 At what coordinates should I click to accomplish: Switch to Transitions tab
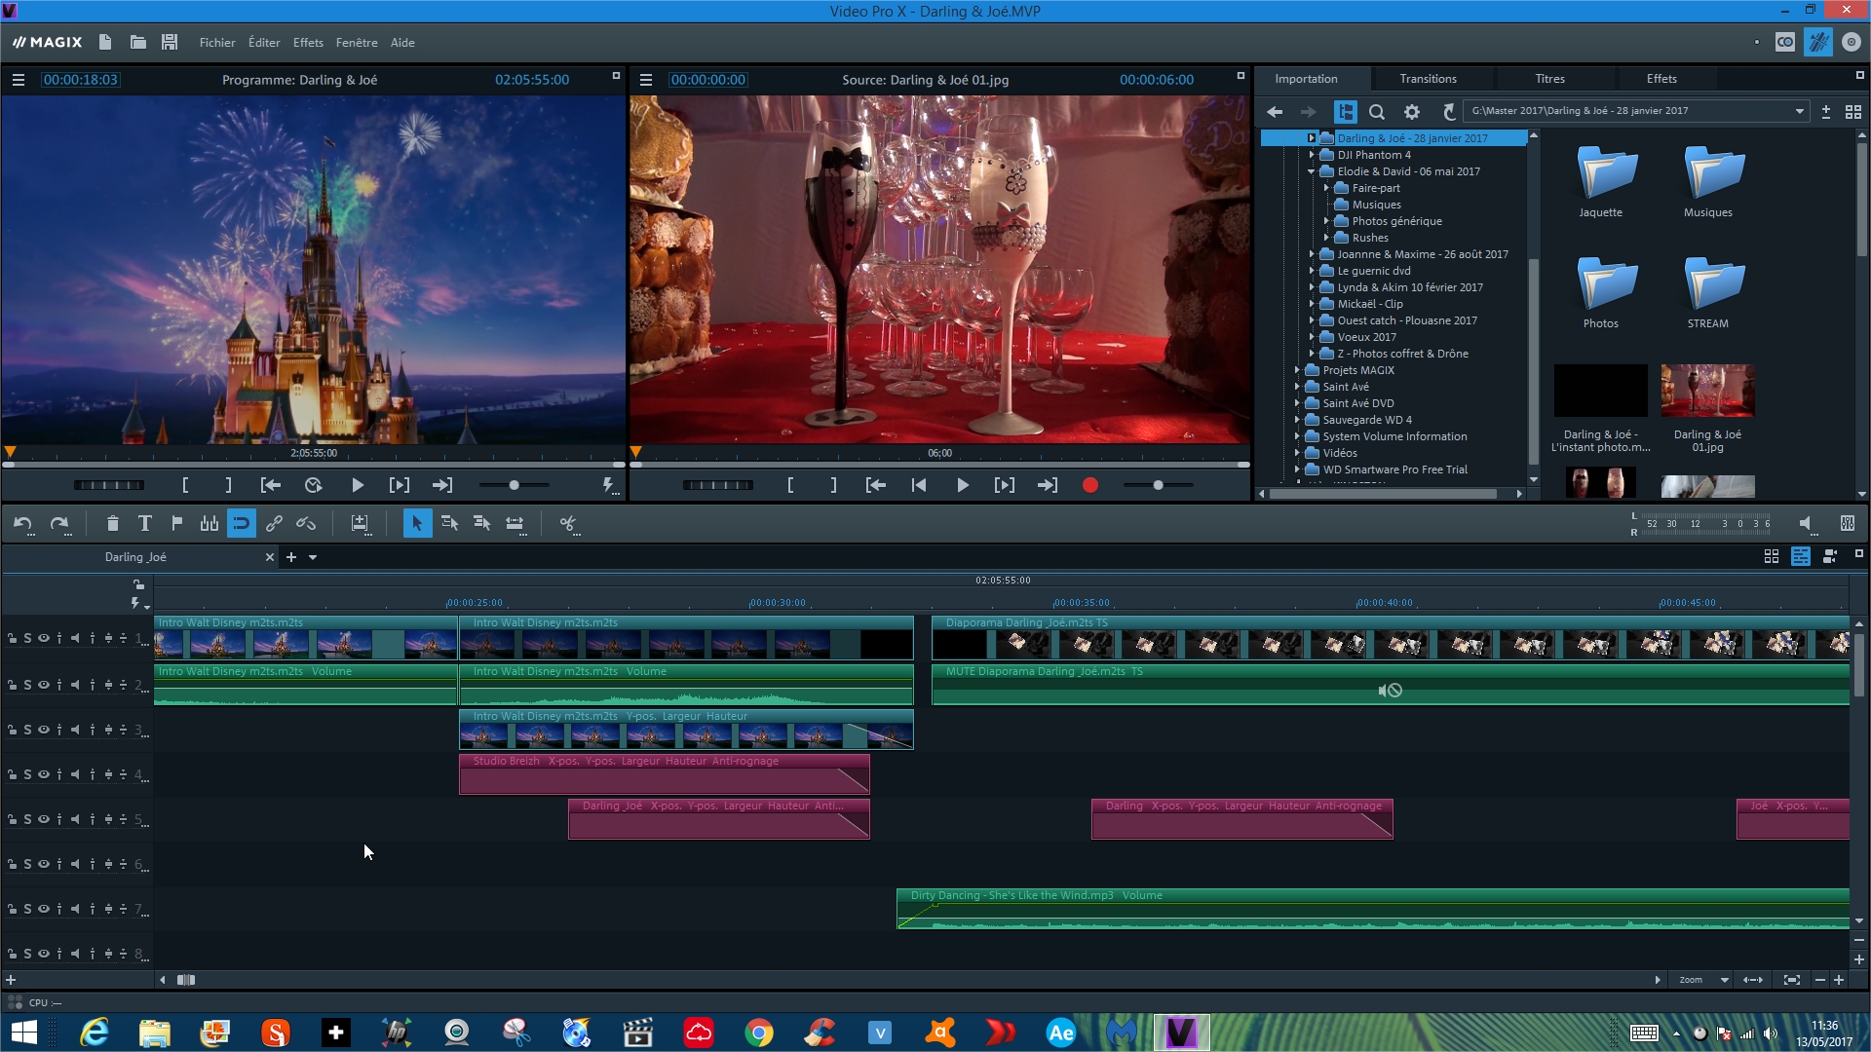1428,79
